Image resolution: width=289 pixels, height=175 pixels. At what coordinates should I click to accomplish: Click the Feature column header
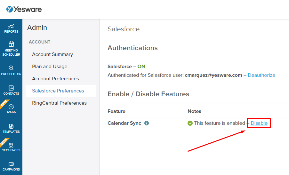[116, 111]
